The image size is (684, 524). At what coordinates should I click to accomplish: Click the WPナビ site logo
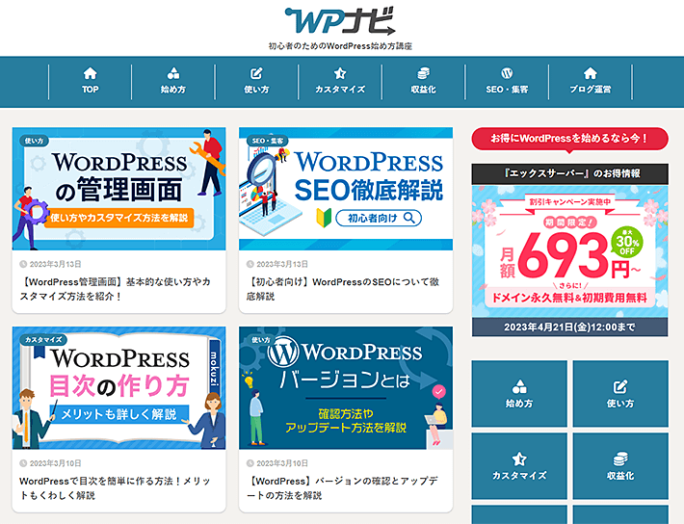(340, 20)
